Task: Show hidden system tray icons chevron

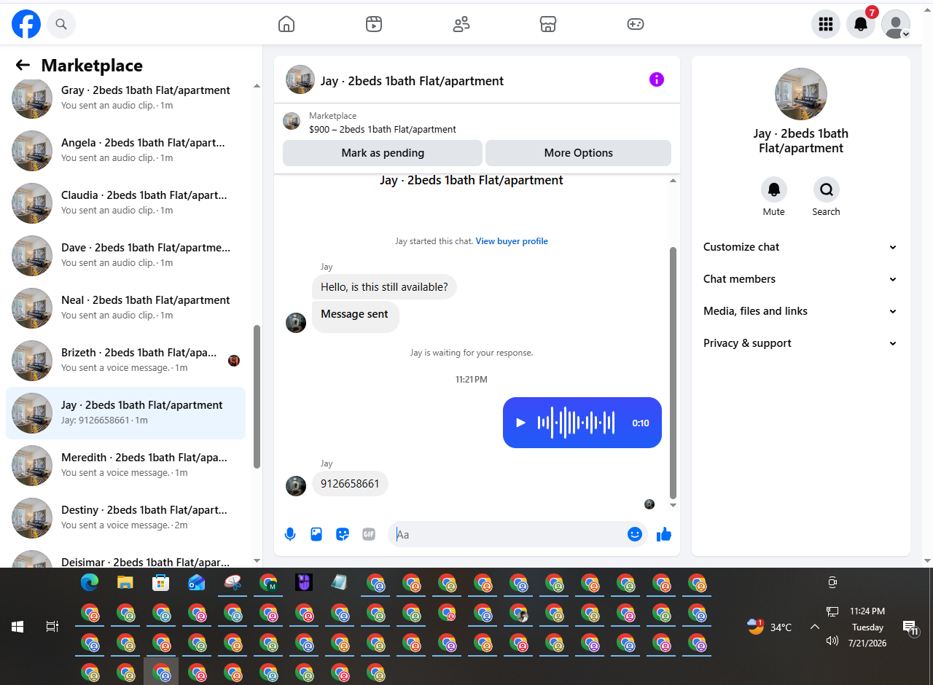Action: 815,627
